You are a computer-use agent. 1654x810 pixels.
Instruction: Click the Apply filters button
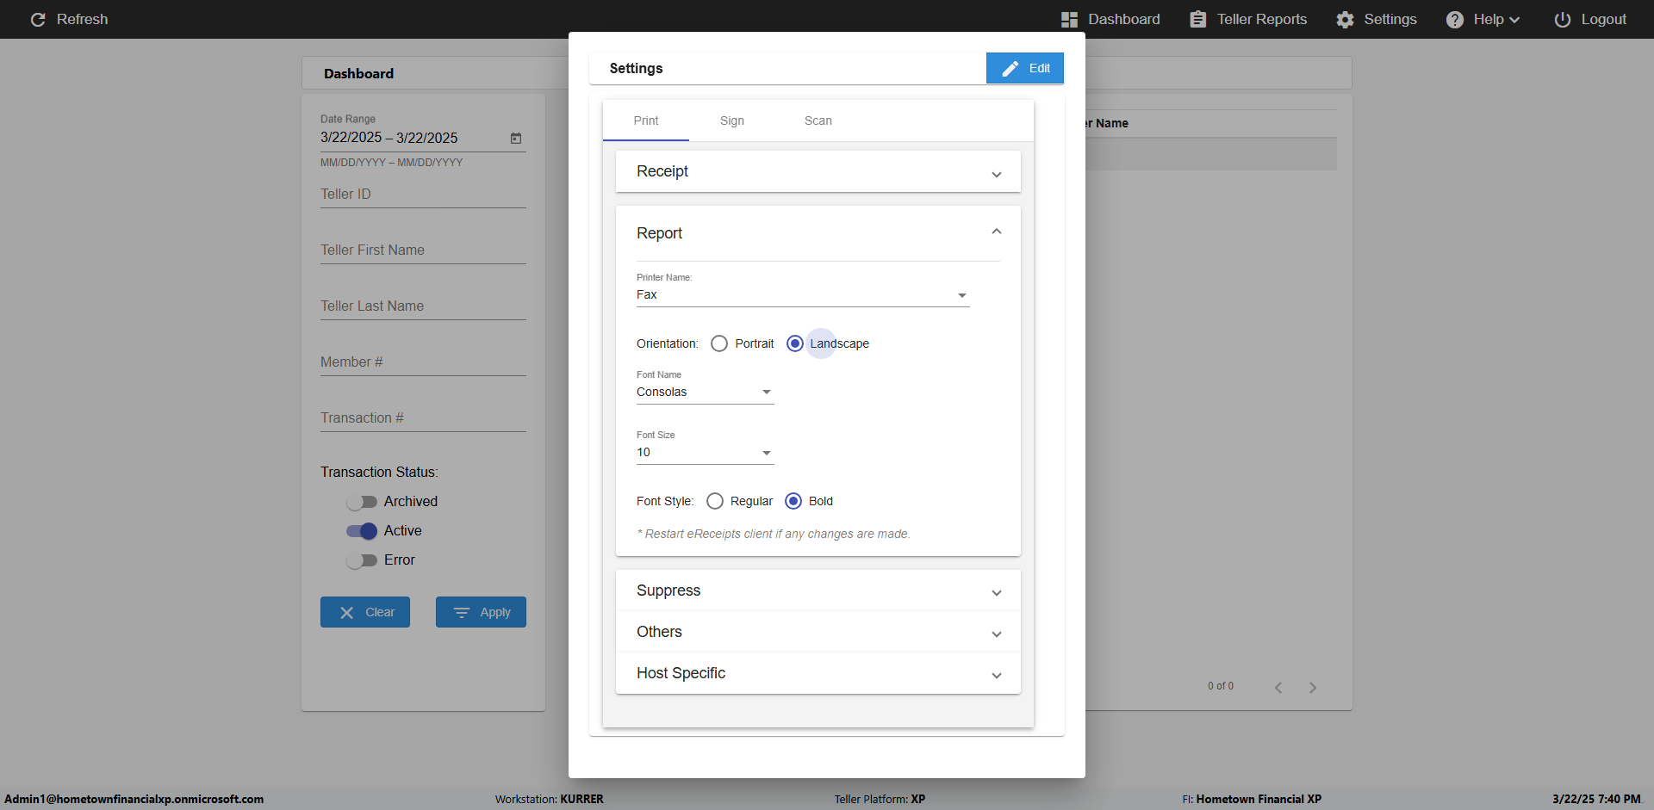(481, 612)
